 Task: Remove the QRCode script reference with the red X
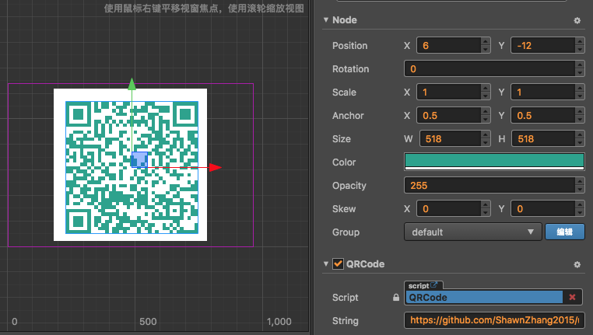(x=572, y=297)
